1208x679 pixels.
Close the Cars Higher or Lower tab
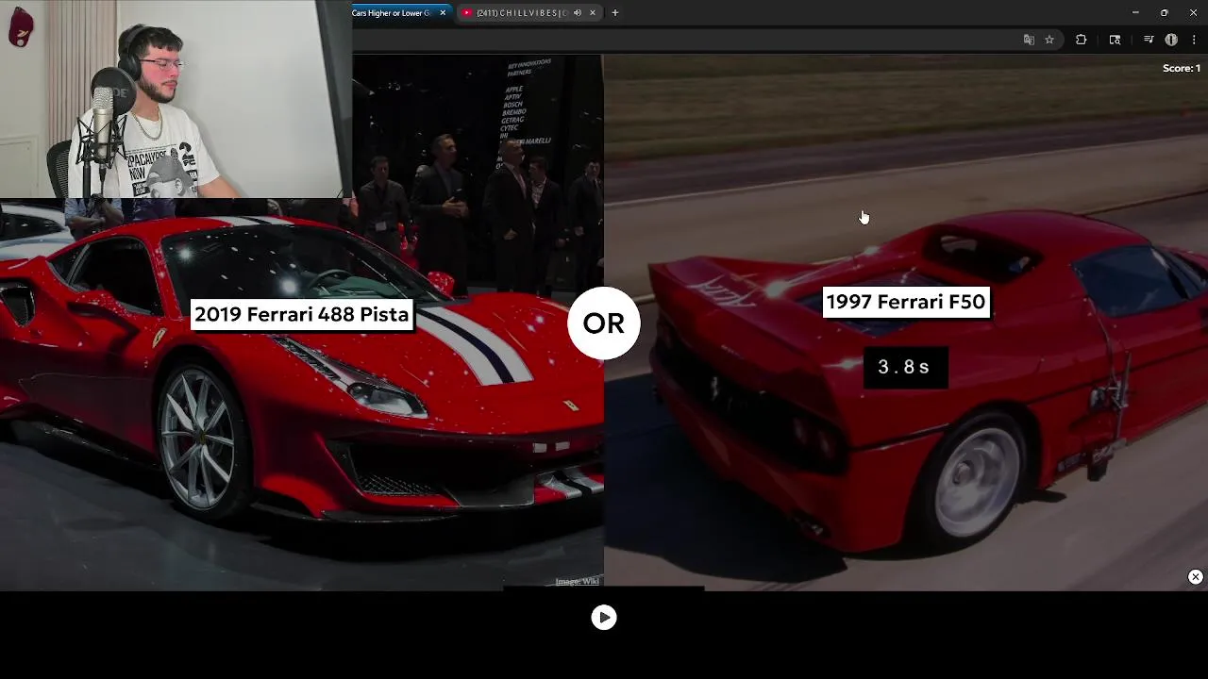[443, 12]
